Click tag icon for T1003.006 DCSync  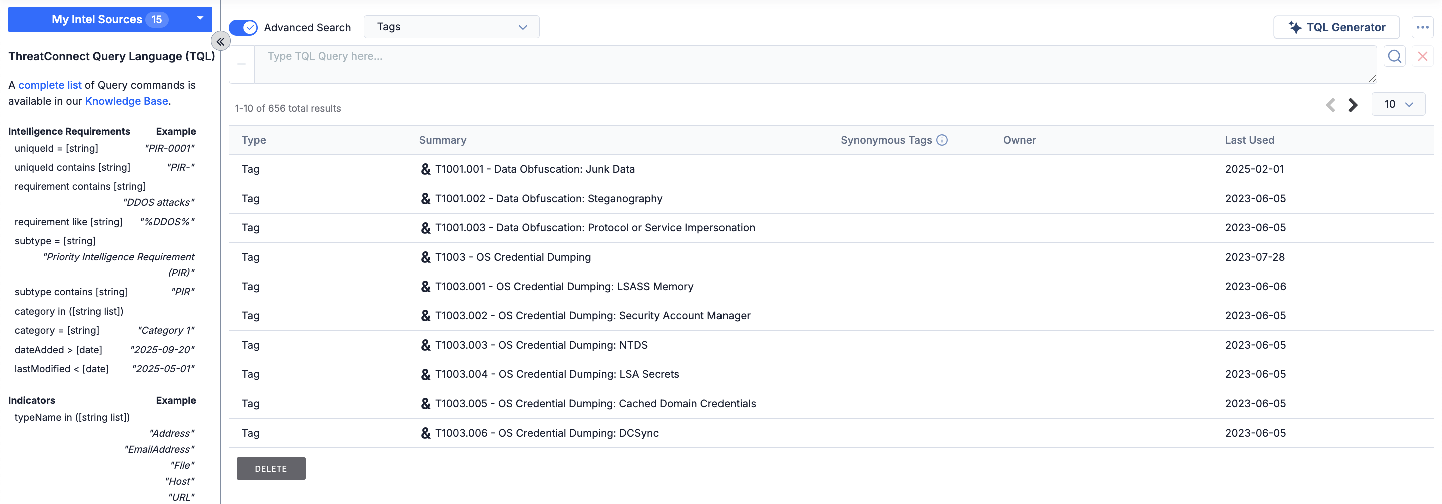point(426,433)
